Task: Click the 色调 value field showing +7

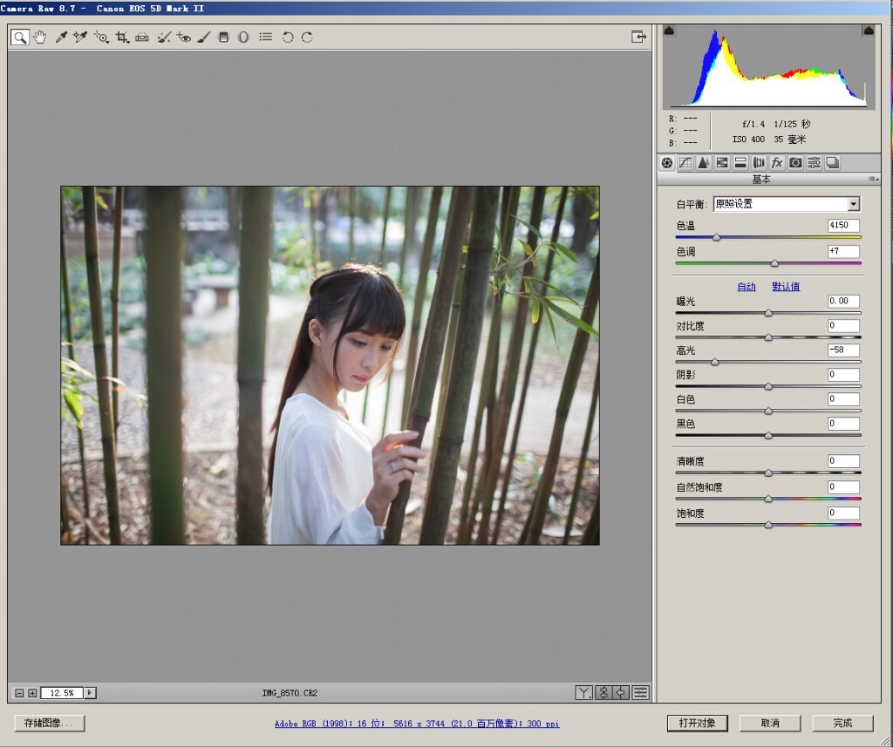Action: point(843,251)
